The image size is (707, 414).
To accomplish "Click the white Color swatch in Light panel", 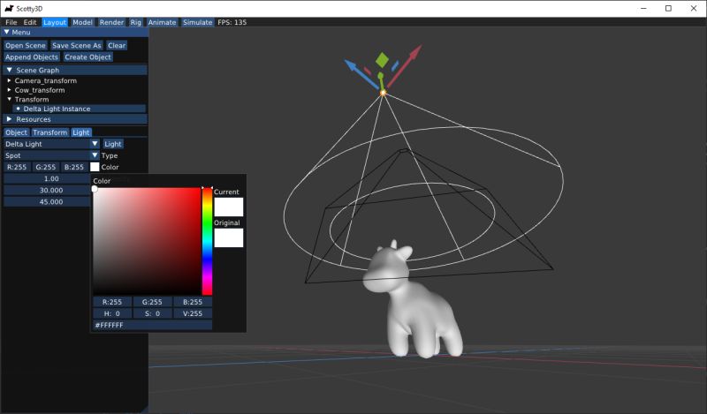I will point(95,167).
